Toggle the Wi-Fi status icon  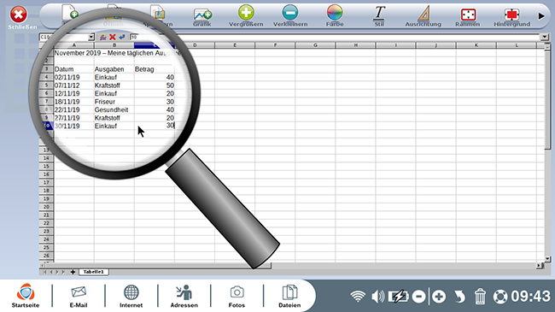[358, 296]
